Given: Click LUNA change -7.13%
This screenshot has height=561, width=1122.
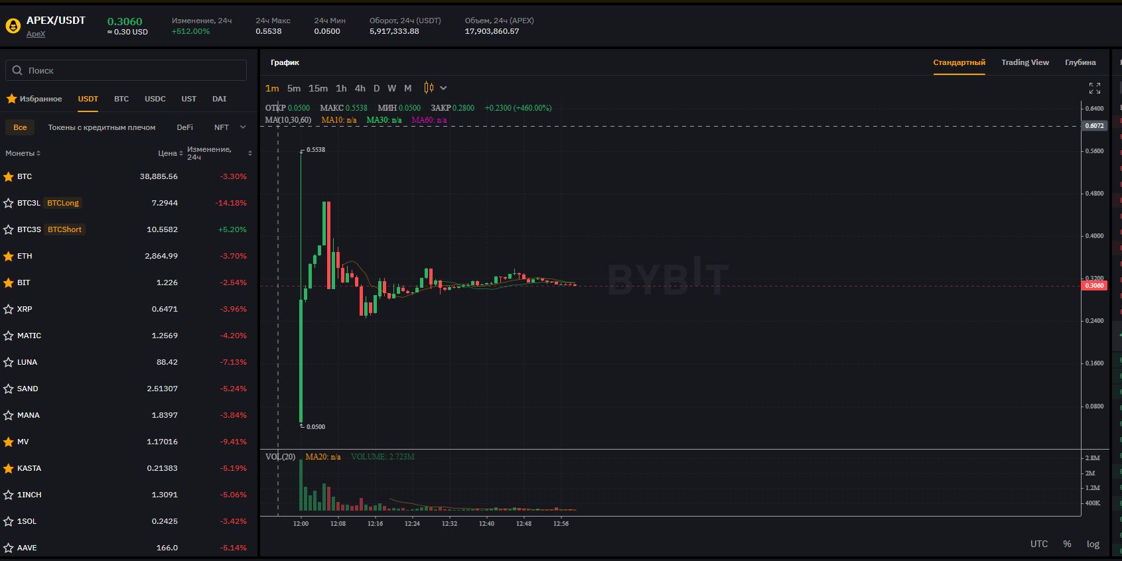Looking at the screenshot, I should pyautogui.click(x=234, y=362).
